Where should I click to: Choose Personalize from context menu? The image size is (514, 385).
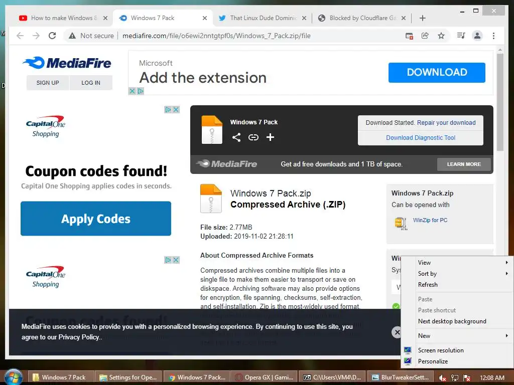point(458,361)
